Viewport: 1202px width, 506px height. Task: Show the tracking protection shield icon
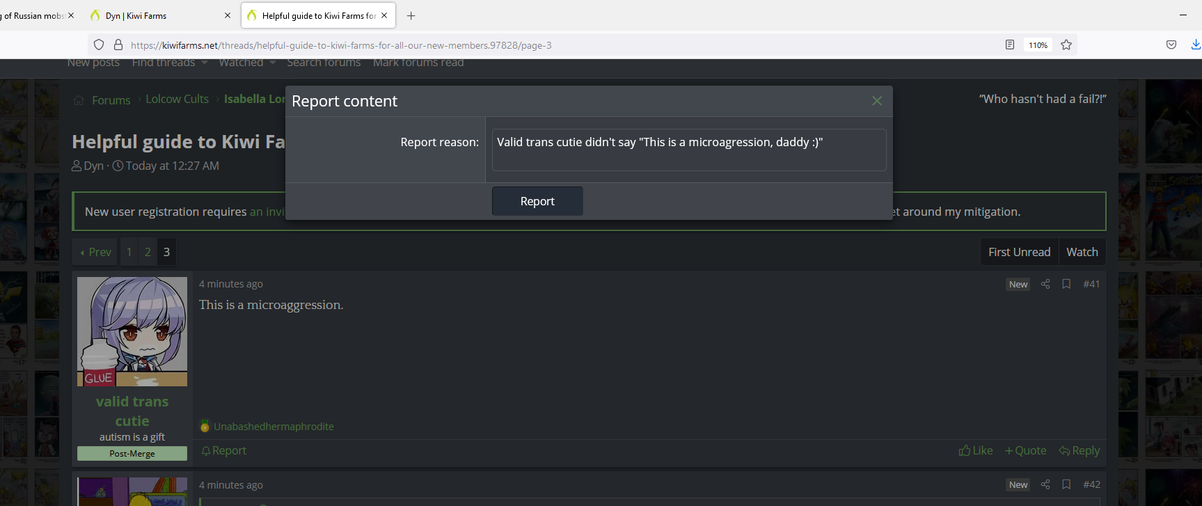pos(99,45)
